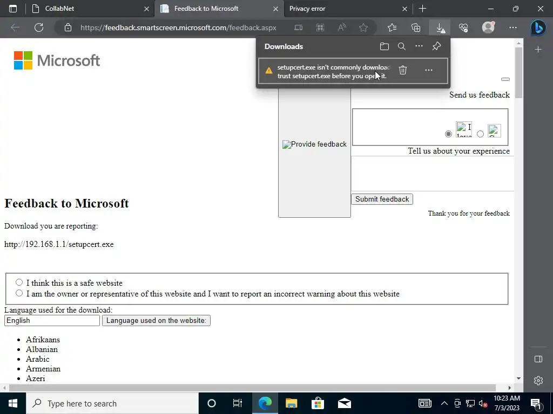Go back to the previous page
The image size is (553, 414).
(15, 27)
